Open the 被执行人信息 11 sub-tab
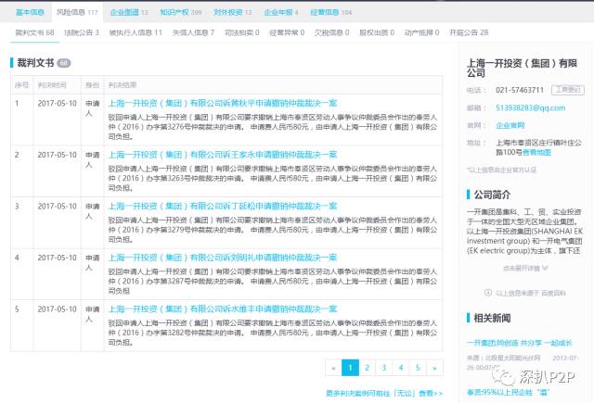The height and width of the screenshot is (403, 594). [136, 33]
